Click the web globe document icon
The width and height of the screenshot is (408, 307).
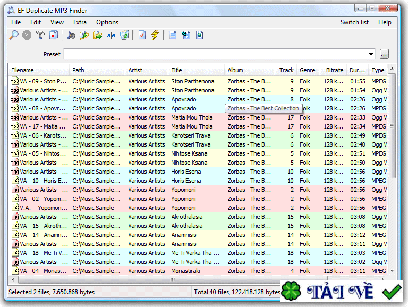[x=200, y=35]
